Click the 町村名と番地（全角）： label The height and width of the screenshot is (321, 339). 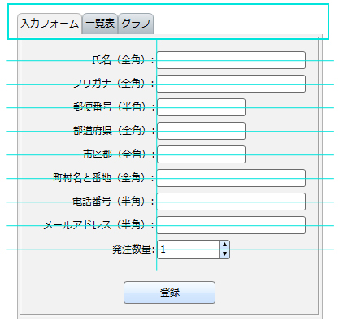click(104, 178)
